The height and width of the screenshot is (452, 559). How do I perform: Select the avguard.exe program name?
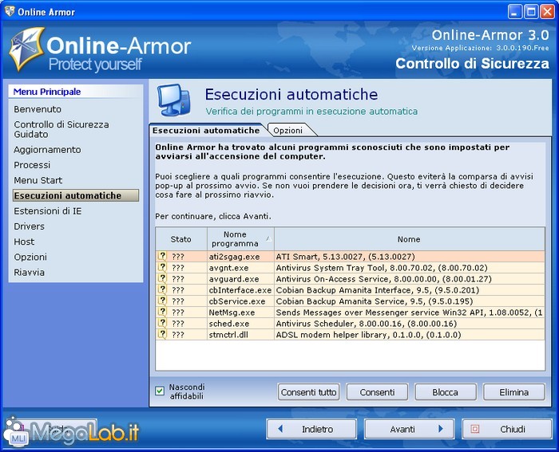point(234,279)
